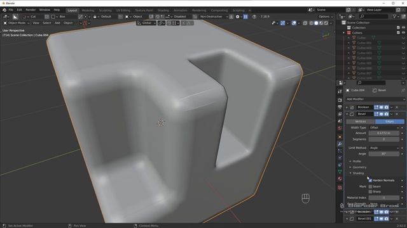Click the help question mark icon in the top bar
Viewport: 407px width, 228px height.
click(x=254, y=16)
